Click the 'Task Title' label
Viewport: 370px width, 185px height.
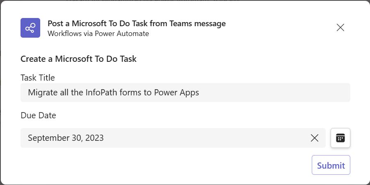[x=38, y=78]
